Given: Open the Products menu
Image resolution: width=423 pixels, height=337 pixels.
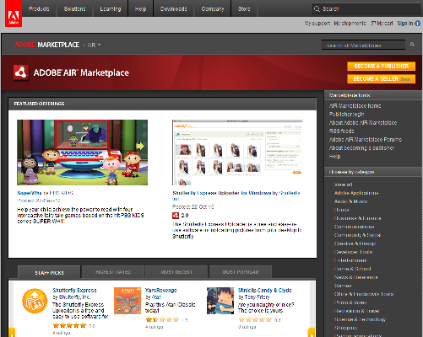Looking at the screenshot, I should pyautogui.click(x=39, y=8).
